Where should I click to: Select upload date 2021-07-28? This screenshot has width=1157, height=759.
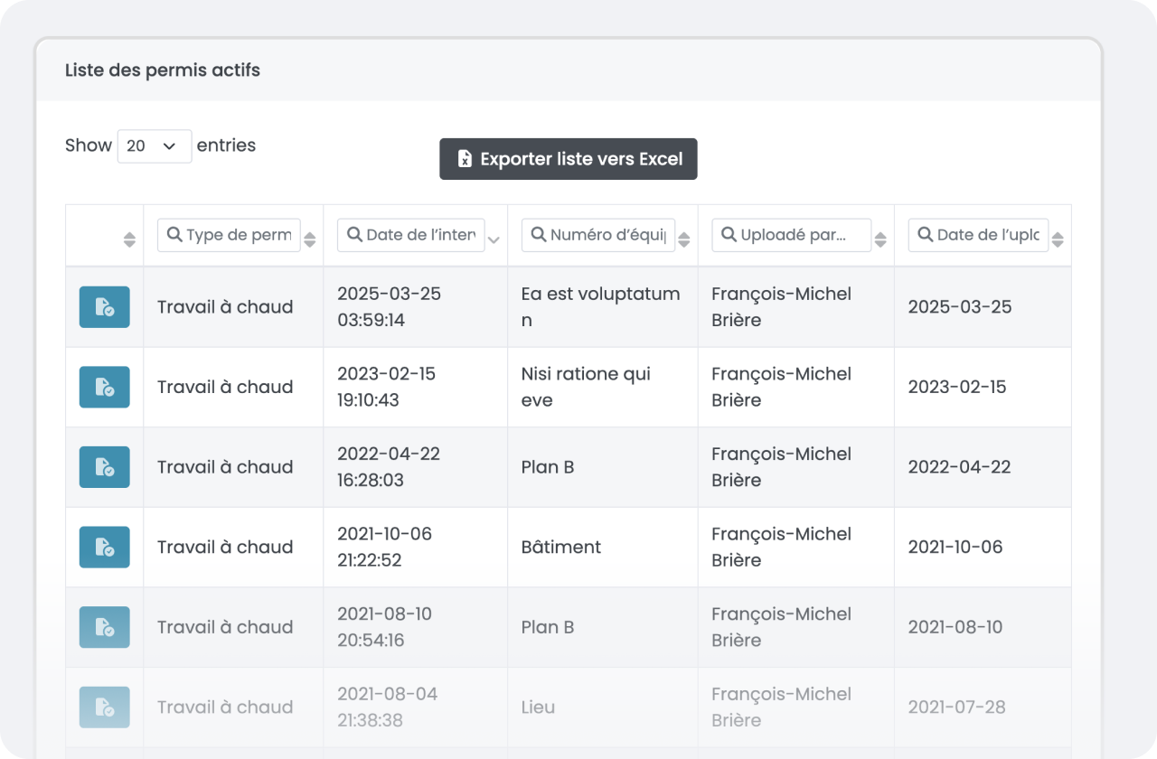pyautogui.click(x=956, y=707)
